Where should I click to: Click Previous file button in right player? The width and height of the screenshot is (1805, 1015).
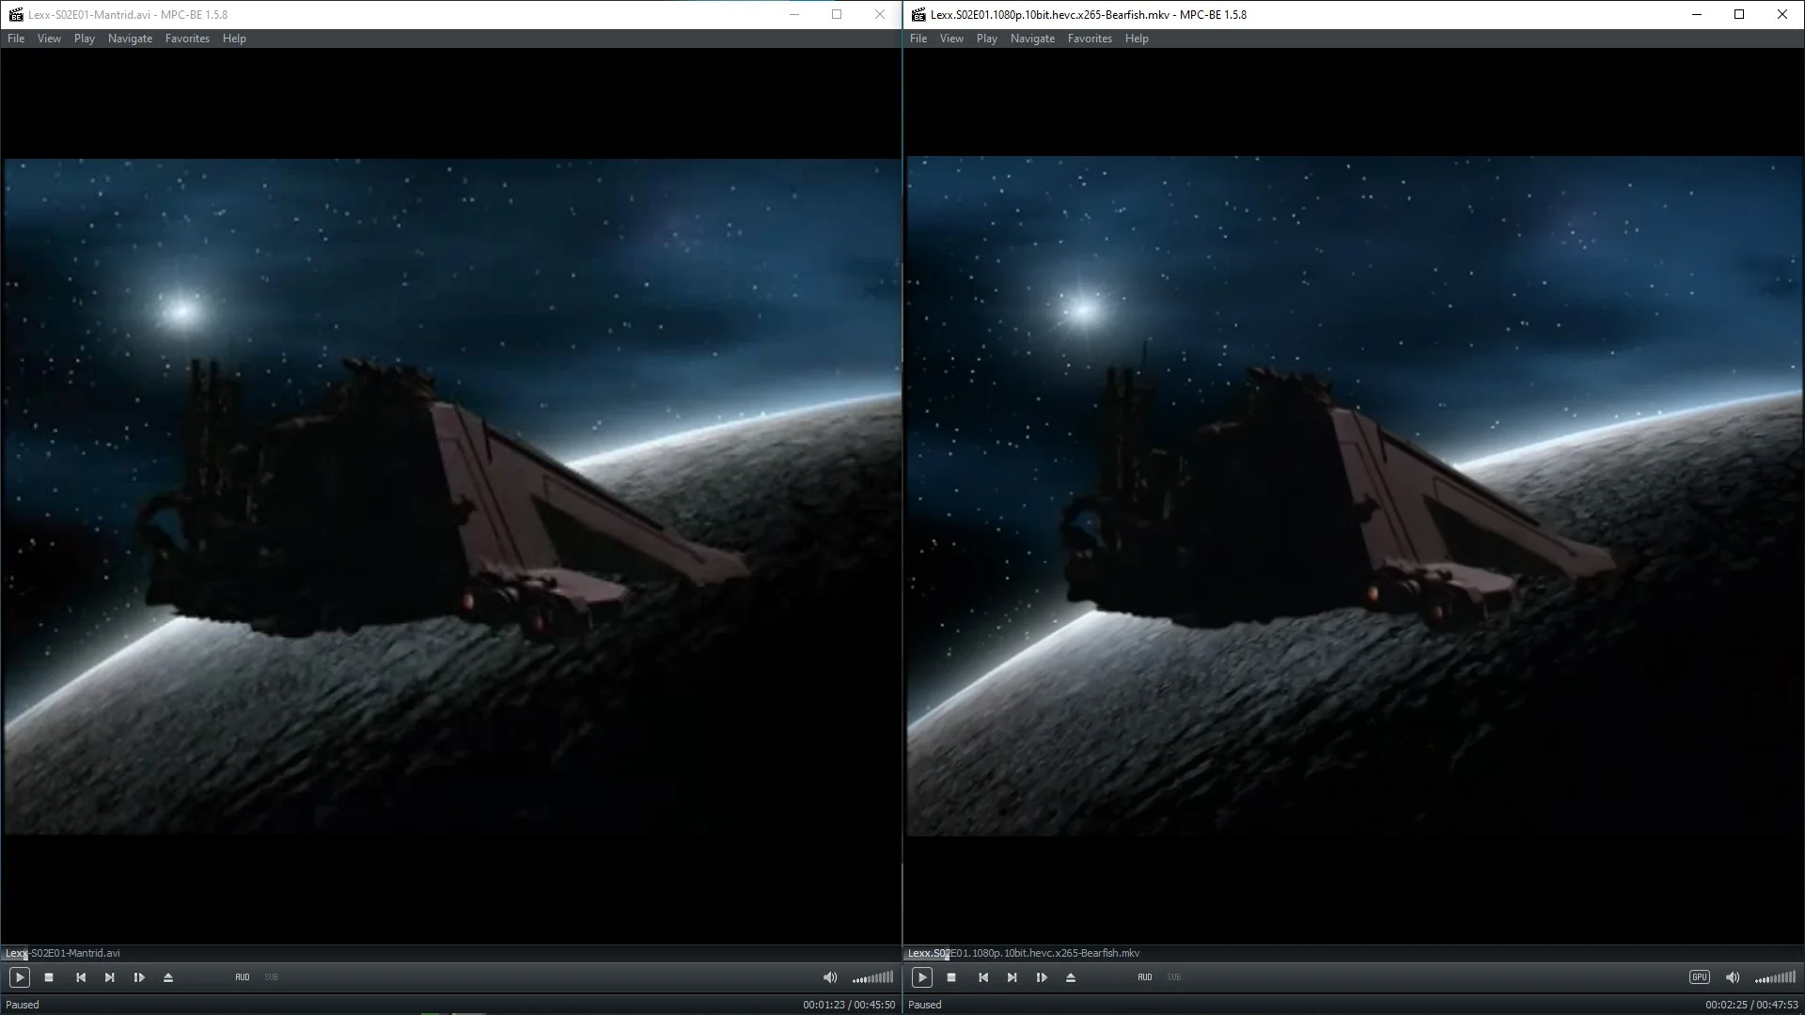pos(983,977)
